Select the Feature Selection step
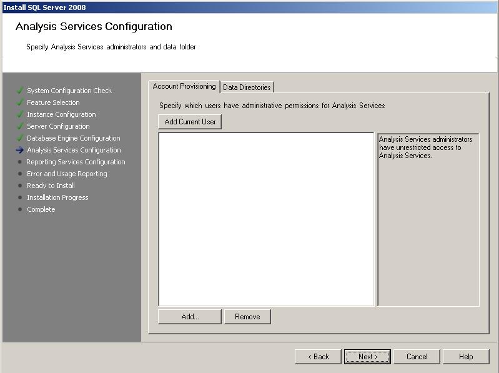 53,102
